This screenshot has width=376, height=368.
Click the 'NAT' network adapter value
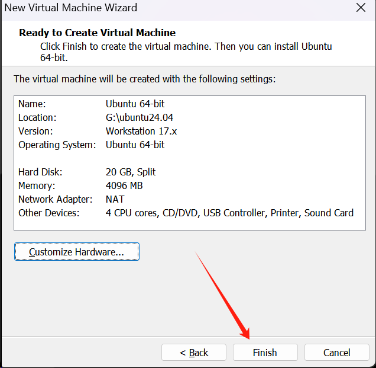115,199
